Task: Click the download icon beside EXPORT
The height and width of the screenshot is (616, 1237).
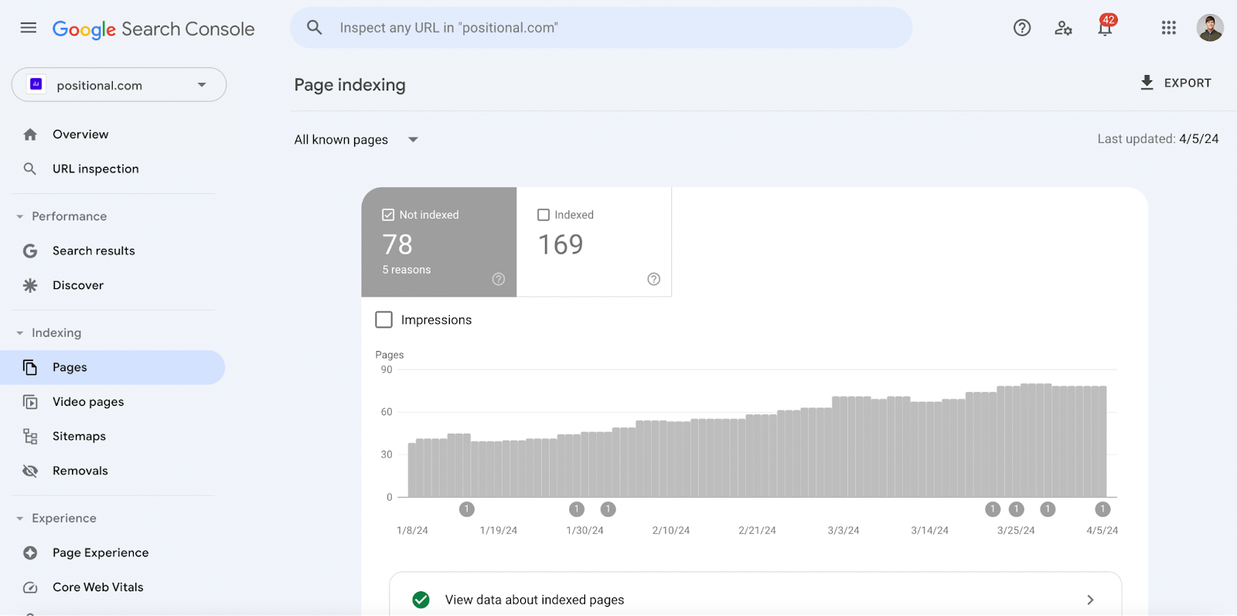Action: [x=1147, y=83]
